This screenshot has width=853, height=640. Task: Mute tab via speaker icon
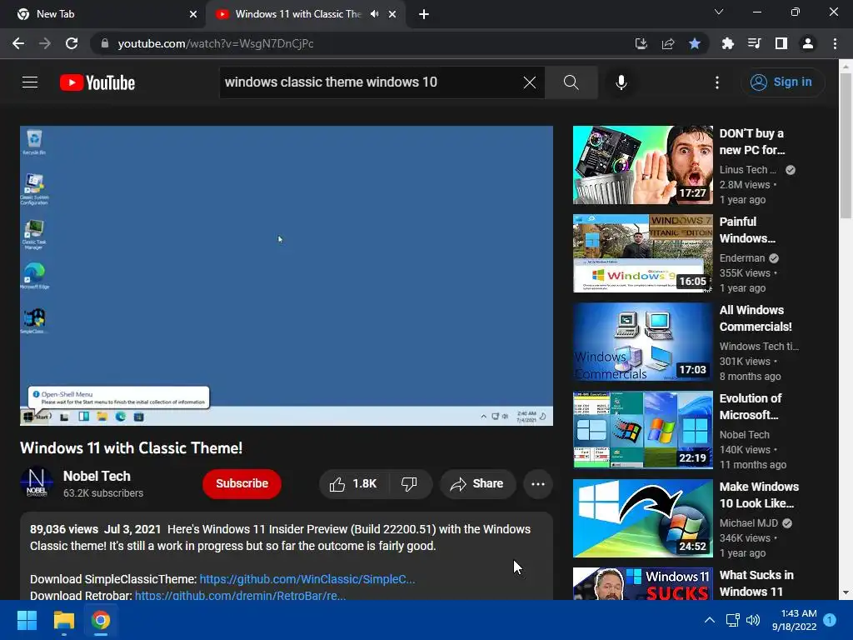(x=374, y=14)
